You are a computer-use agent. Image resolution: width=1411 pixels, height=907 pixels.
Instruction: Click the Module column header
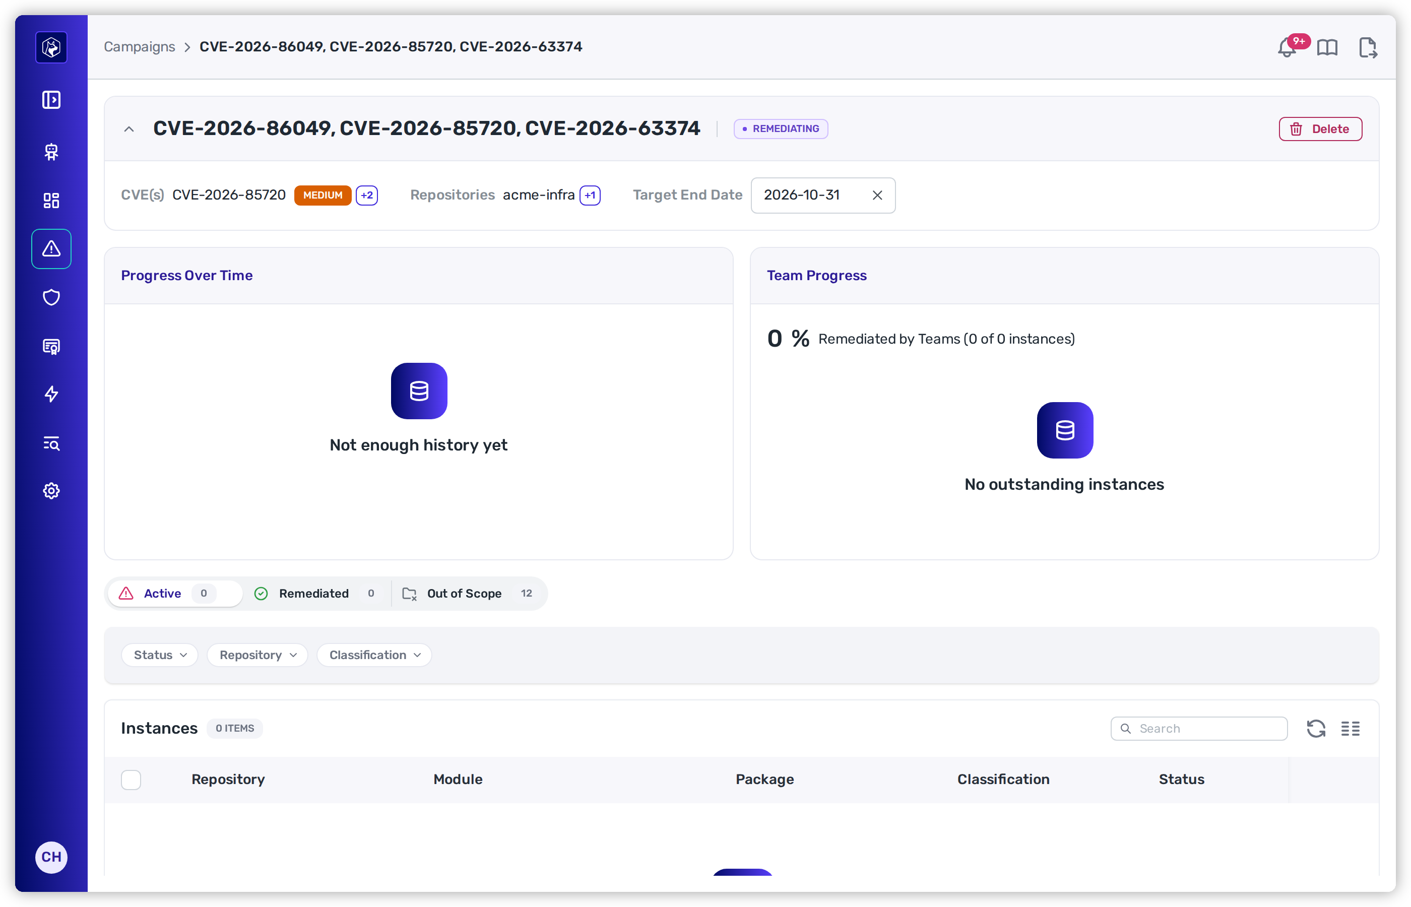[x=458, y=779]
